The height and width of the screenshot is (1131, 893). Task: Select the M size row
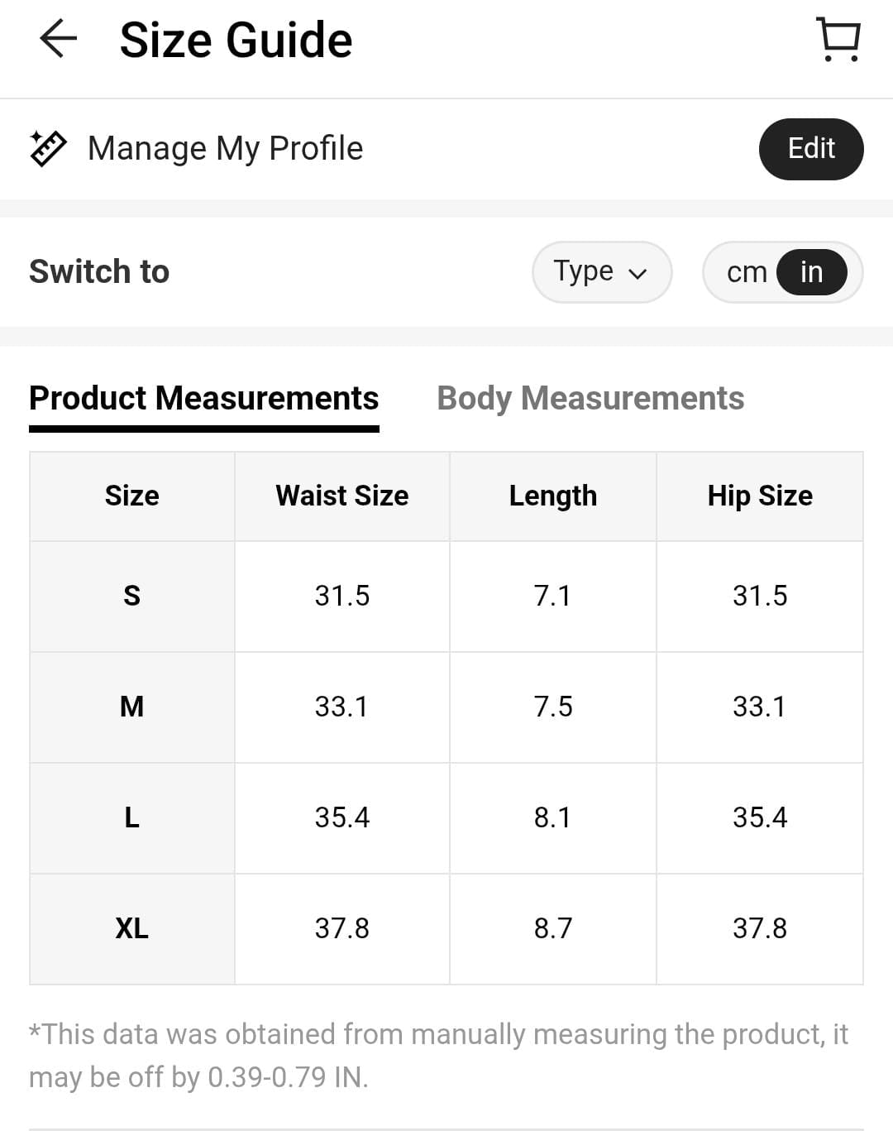[132, 707]
